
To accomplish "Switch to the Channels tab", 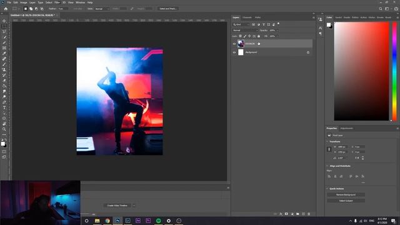I will (247, 17).
